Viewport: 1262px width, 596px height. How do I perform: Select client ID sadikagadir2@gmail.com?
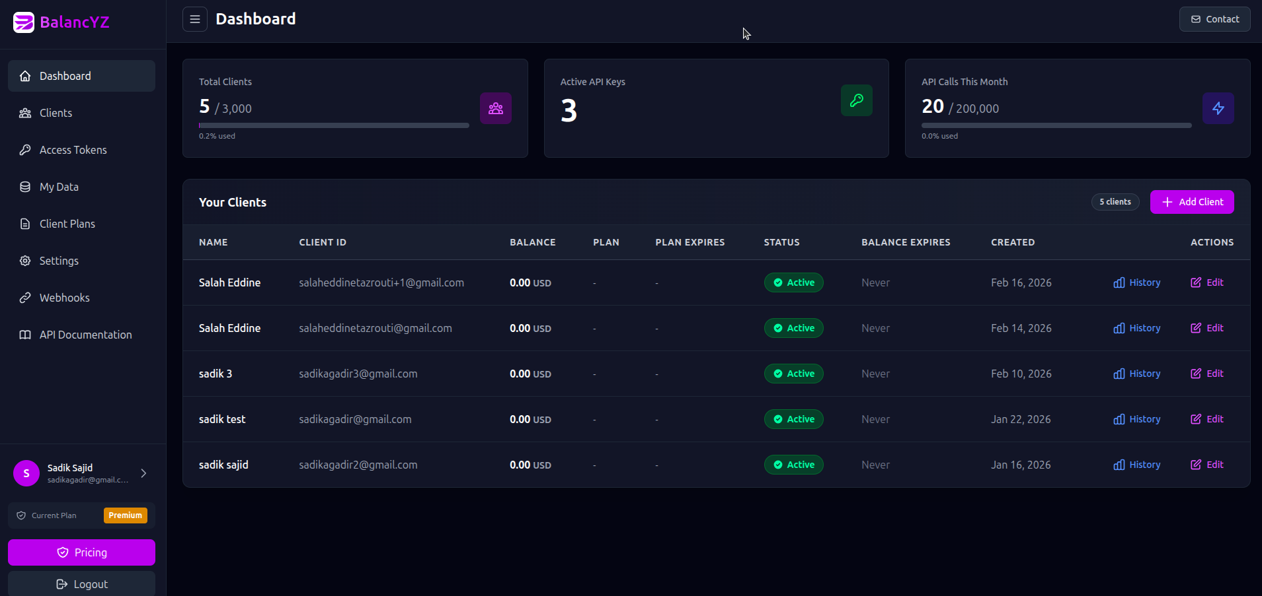(x=358, y=465)
